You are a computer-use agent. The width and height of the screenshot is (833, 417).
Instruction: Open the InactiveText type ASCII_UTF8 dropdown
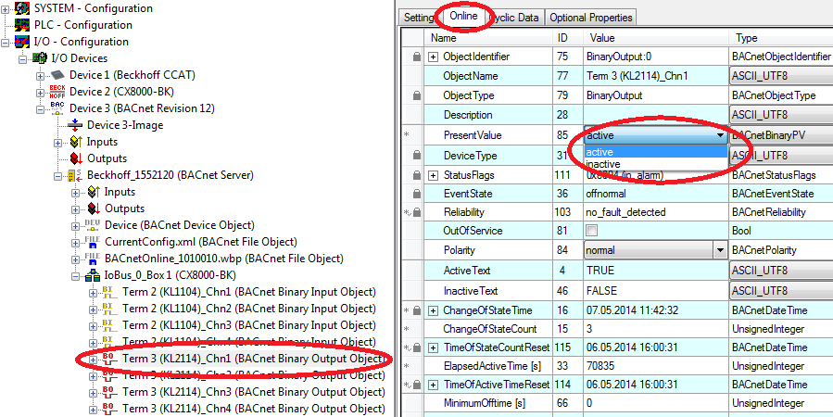tap(781, 291)
